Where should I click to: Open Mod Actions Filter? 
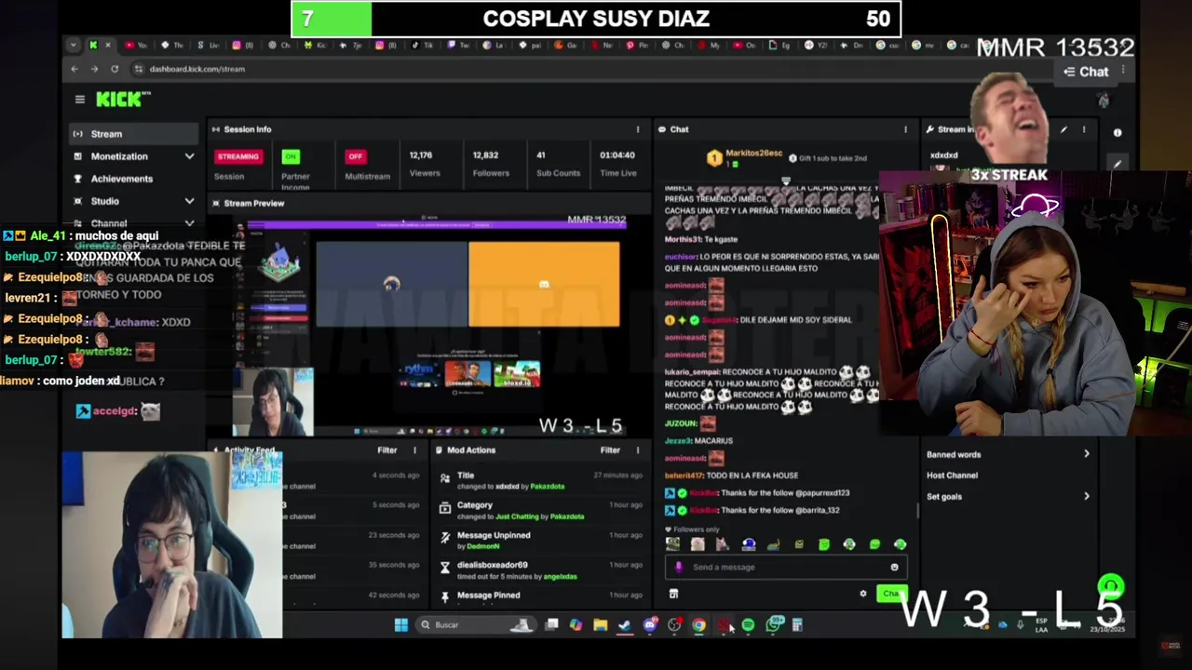click(610, 450)
